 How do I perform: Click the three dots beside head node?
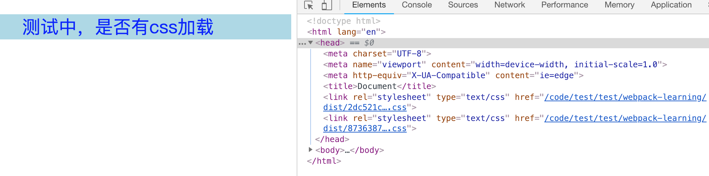click(x=302, y=43)
